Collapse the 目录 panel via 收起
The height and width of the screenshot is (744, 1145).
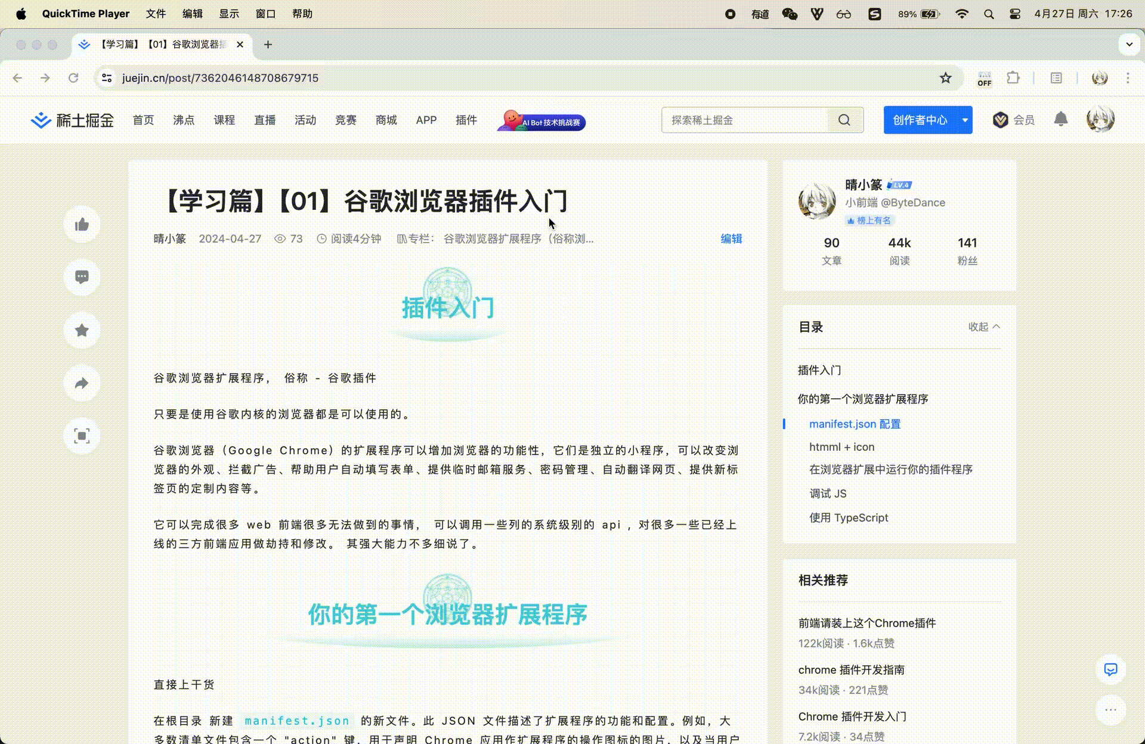click(983, 327)
